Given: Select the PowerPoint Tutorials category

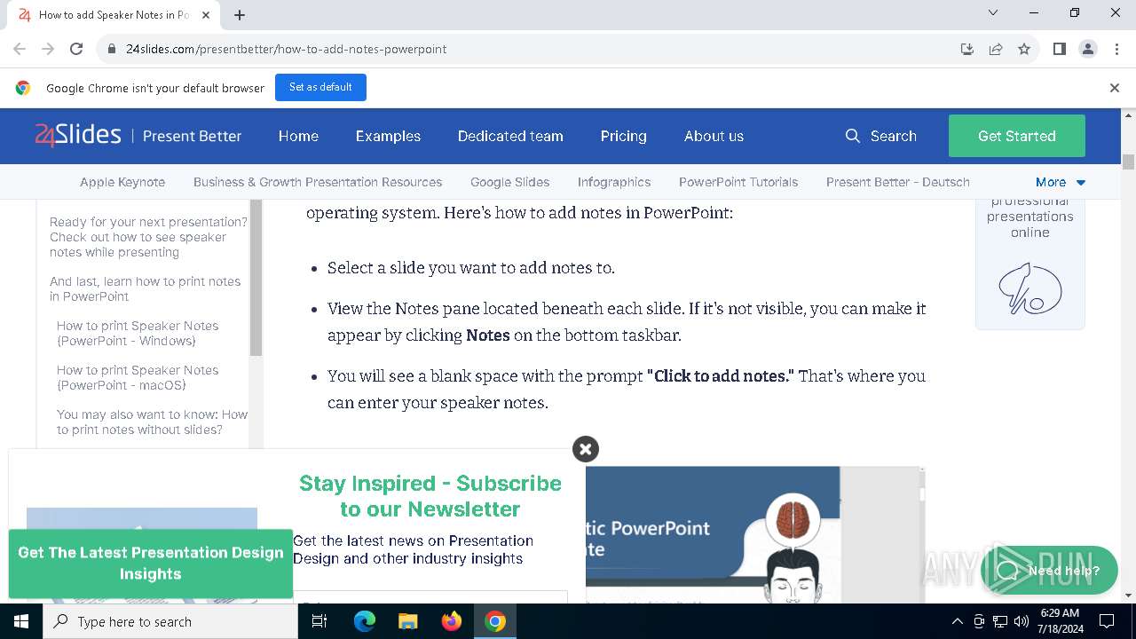Looking at the screenshot, I should click(738, 182).
